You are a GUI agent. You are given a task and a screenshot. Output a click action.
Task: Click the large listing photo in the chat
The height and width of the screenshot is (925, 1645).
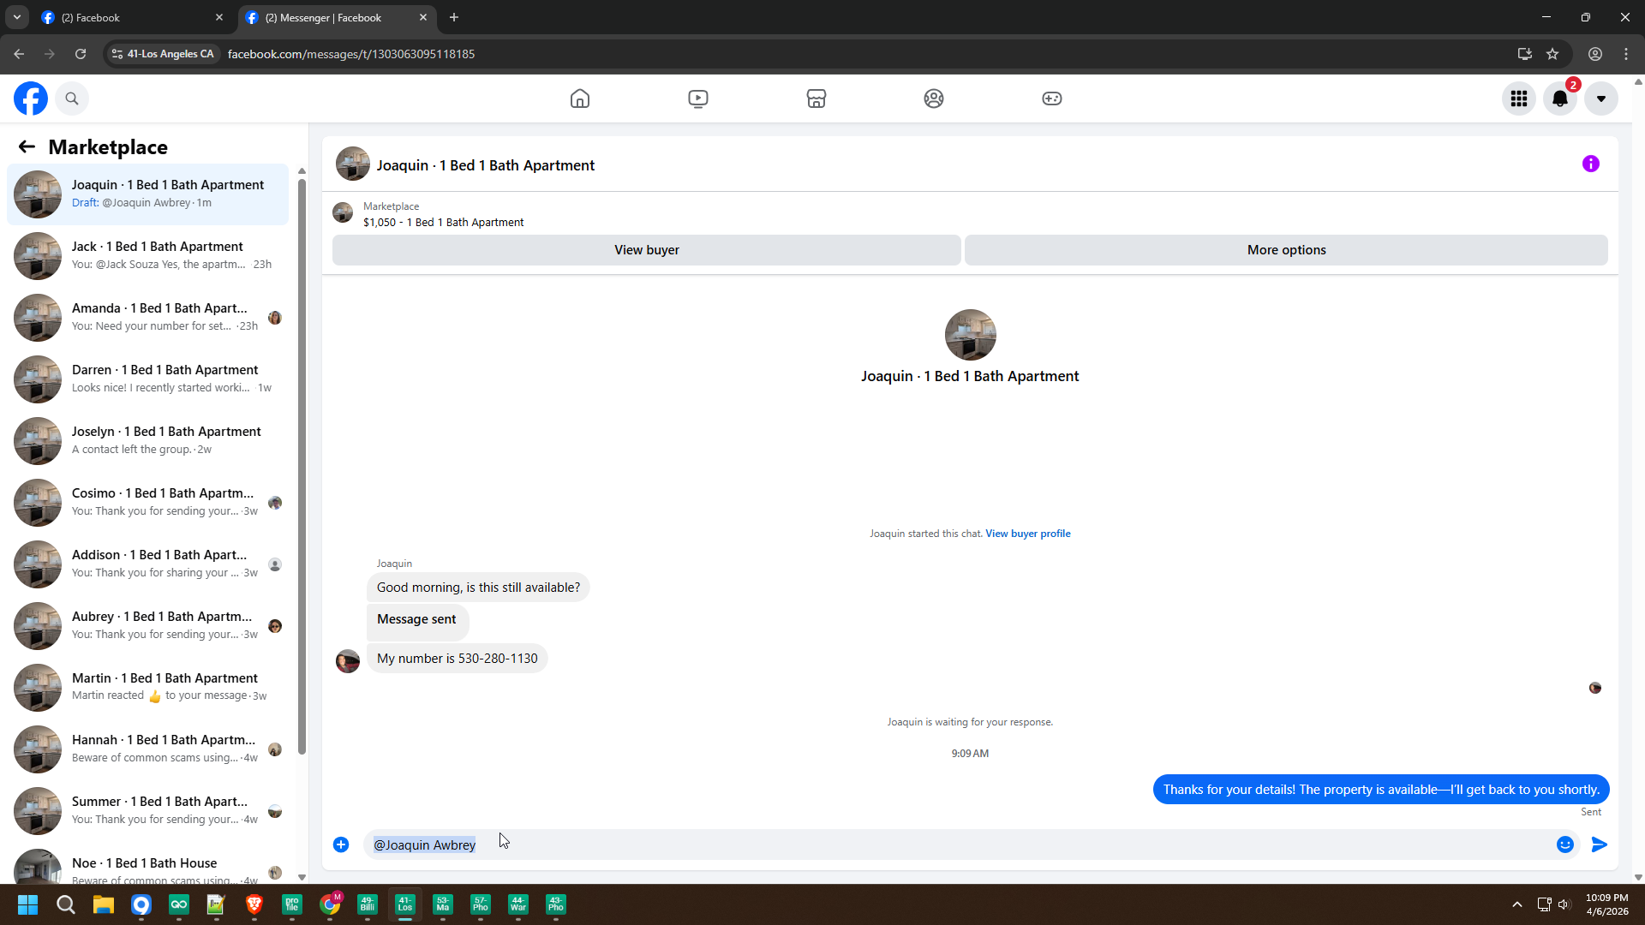pyautogui.click(x=971, y=335)
